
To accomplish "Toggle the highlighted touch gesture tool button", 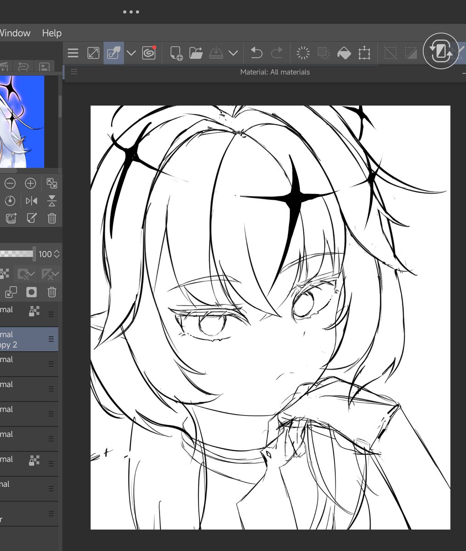I will click(x=113, y=53).
